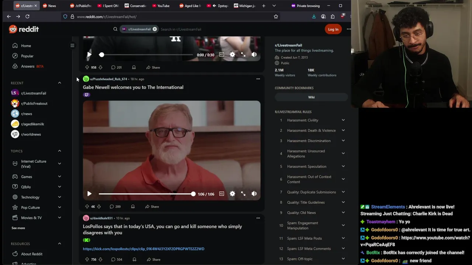Downvote the LosPollos post with 756 votes

[x=100, y=259]
